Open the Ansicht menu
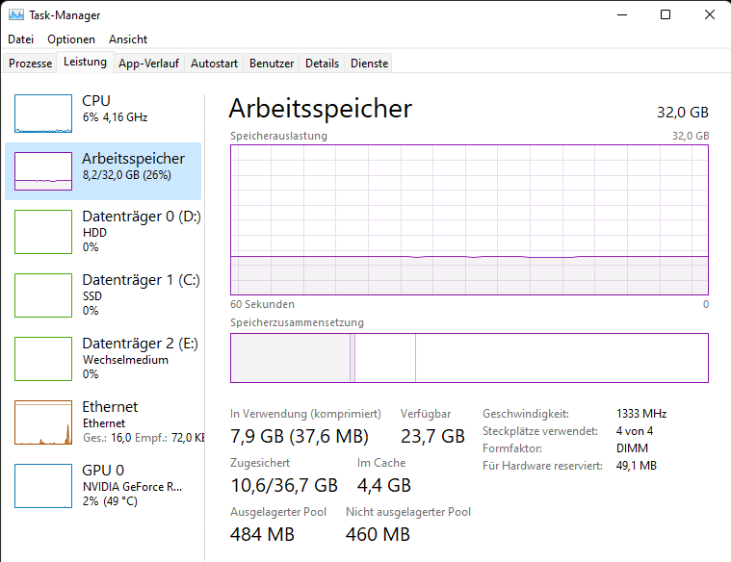Image resolution: width=731 pixels, height=562 pixels. point(128,39)
